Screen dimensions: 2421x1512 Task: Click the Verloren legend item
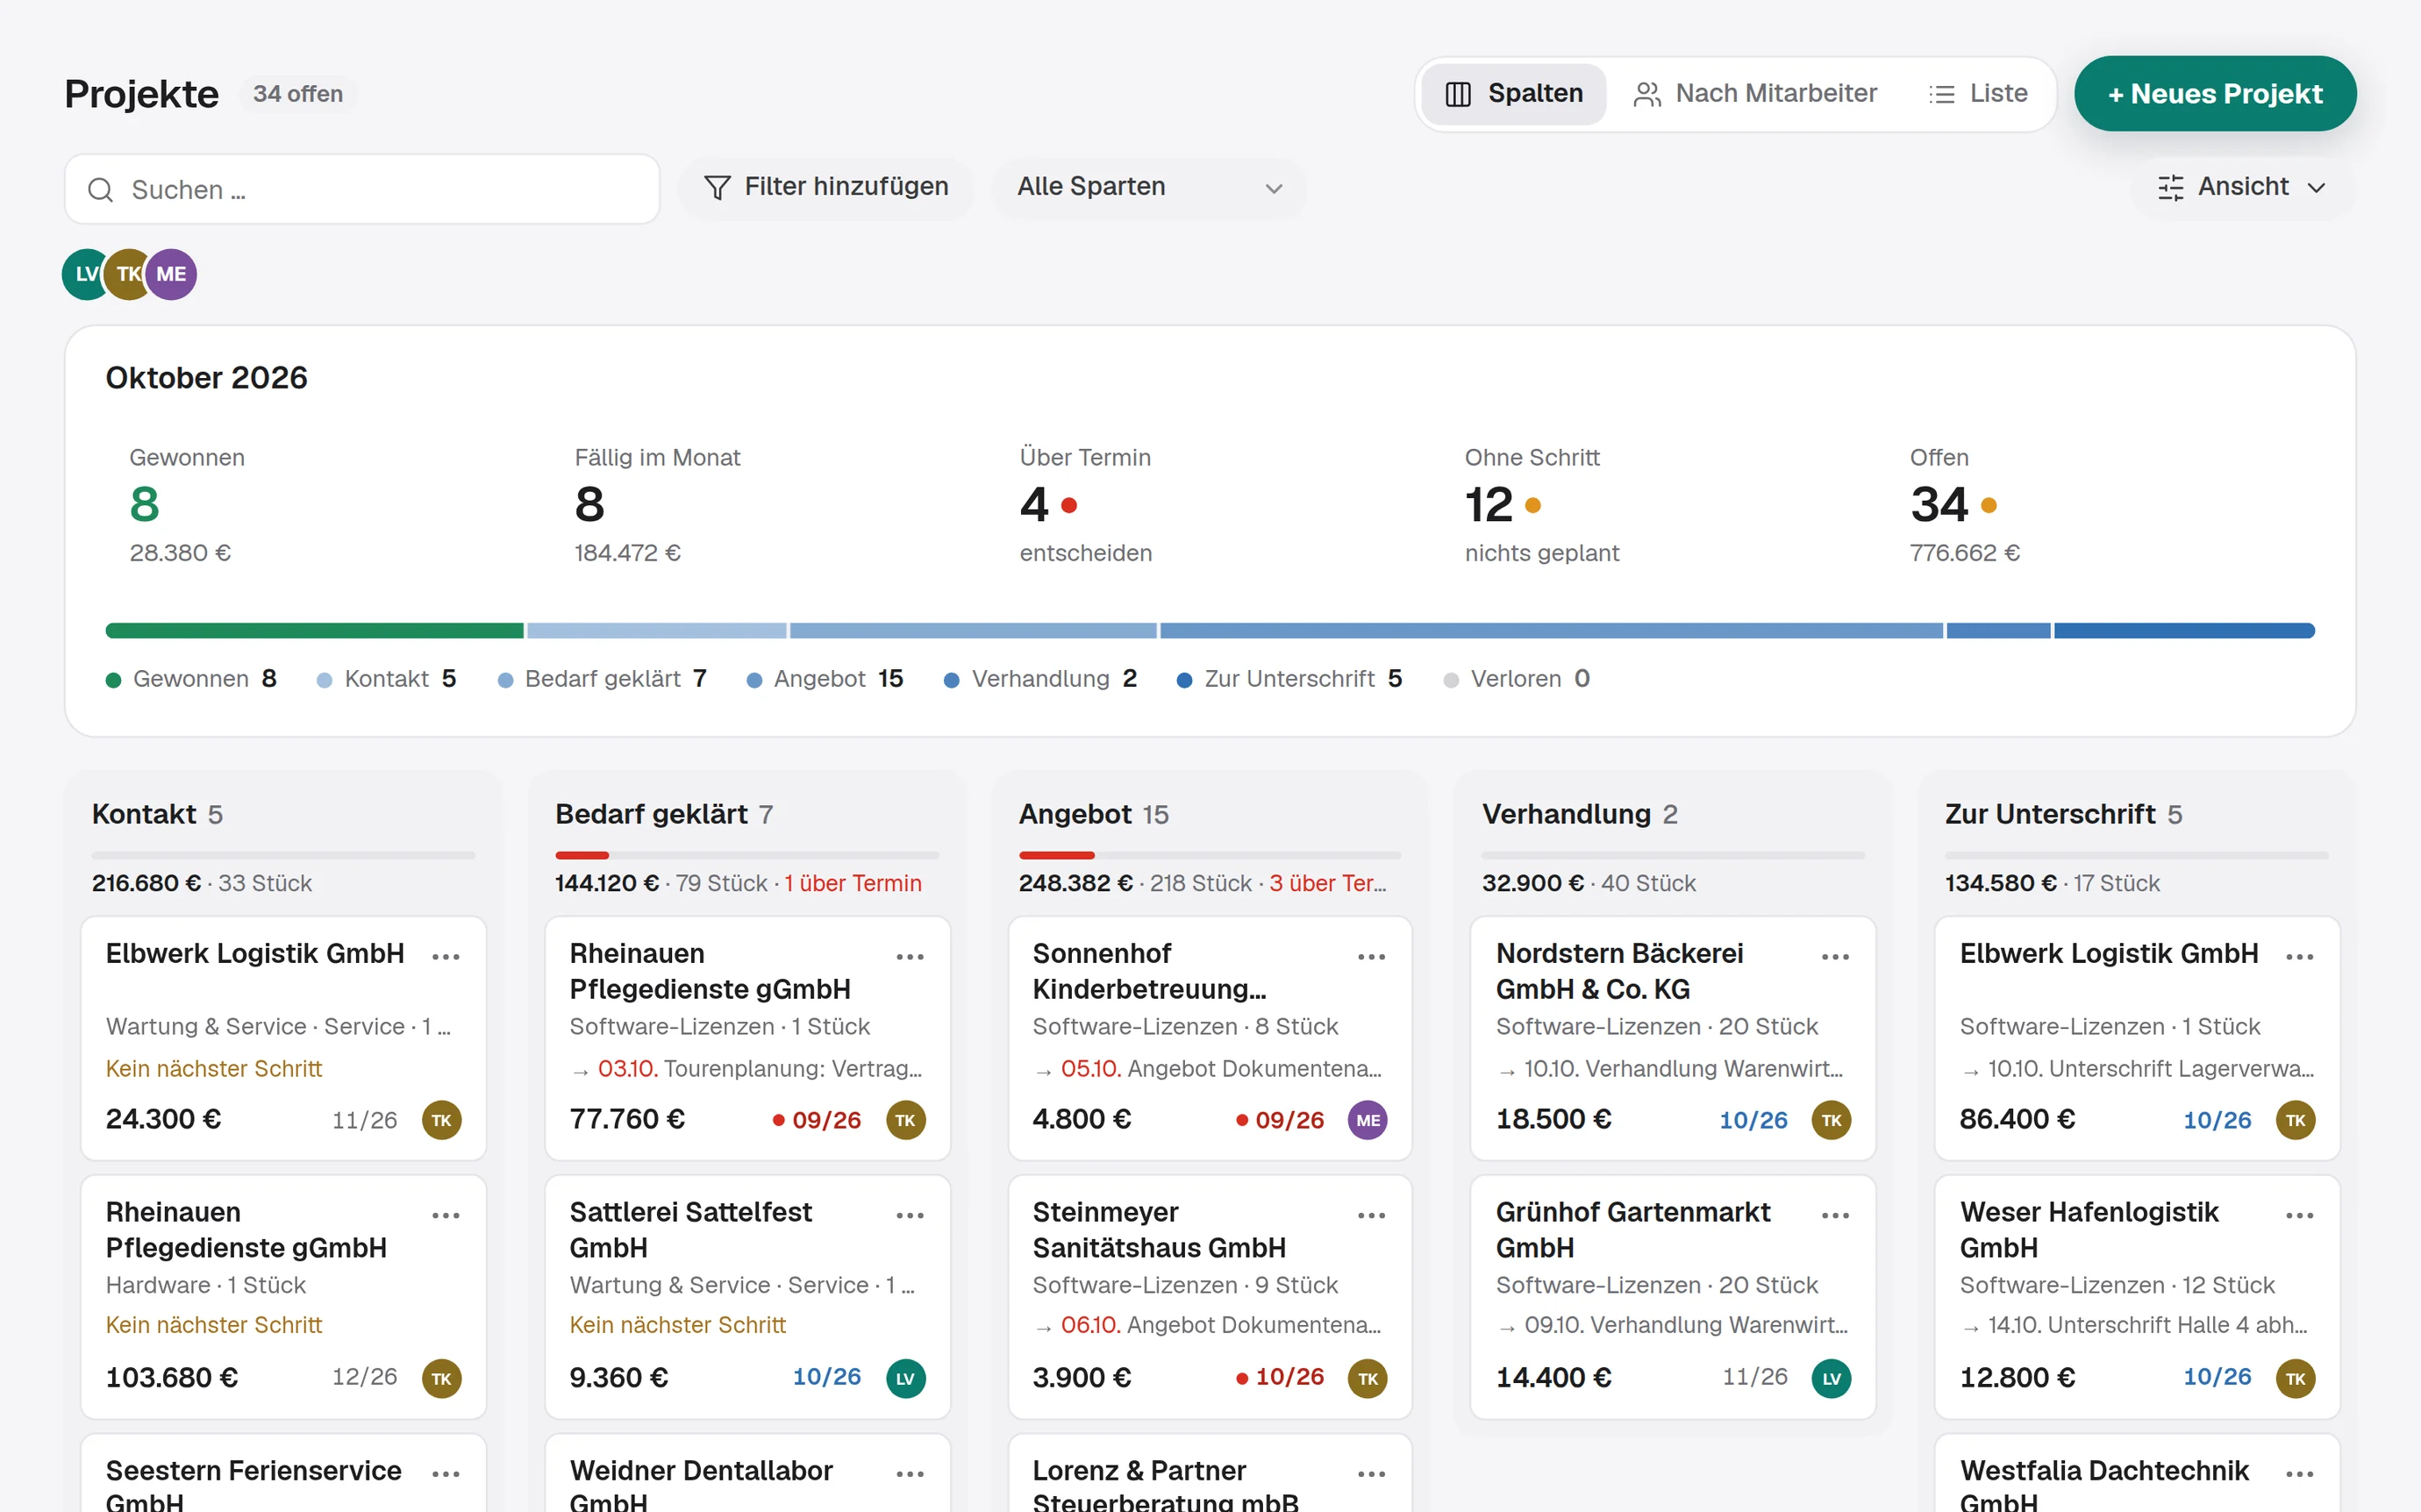pyautogui.click(x=1516, y=679)
